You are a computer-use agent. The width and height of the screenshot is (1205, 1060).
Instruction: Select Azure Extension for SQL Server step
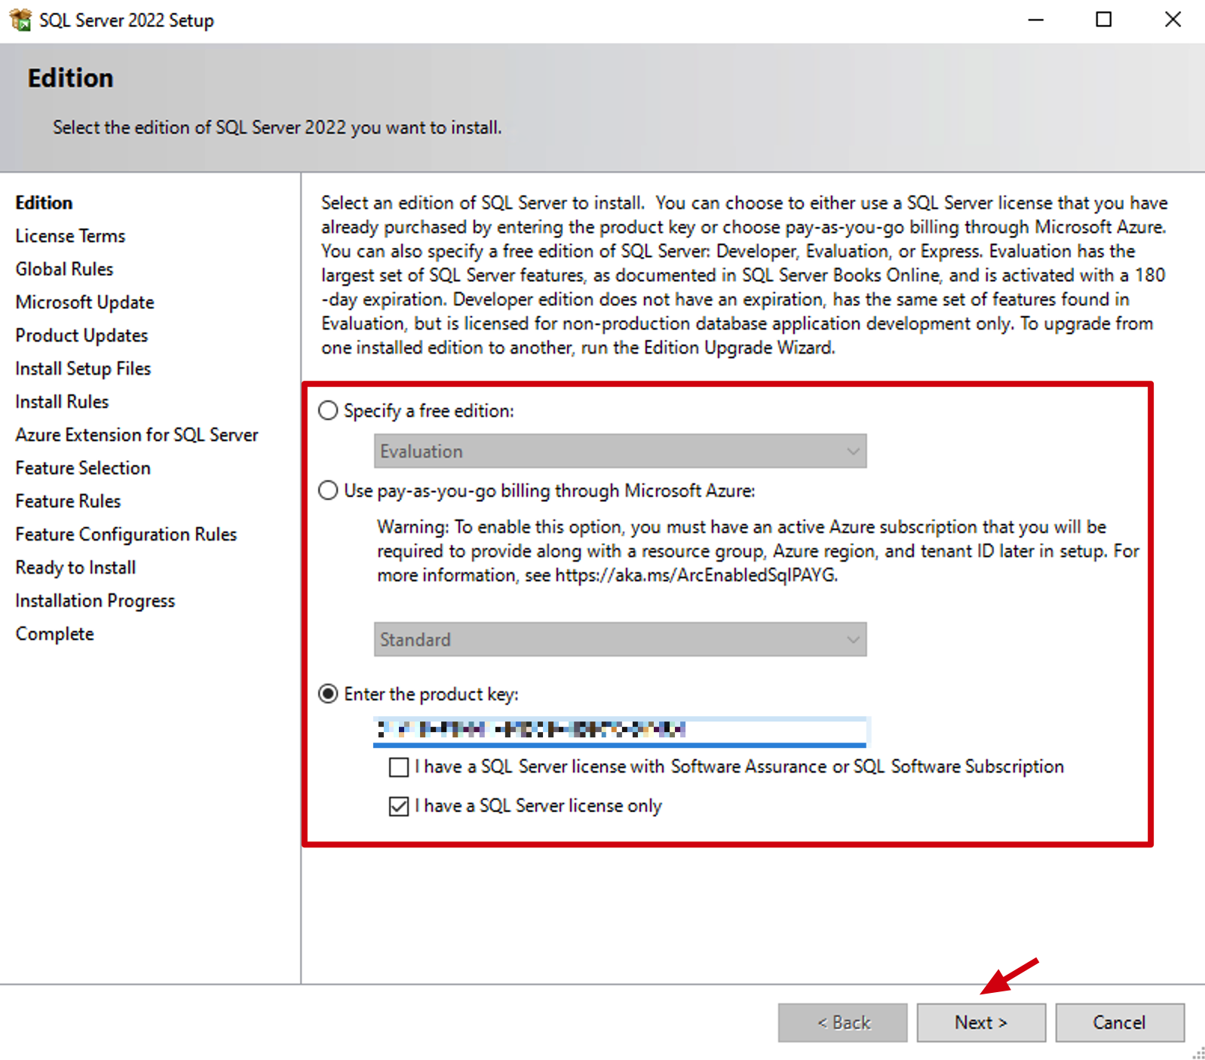(x=136, y=435)
